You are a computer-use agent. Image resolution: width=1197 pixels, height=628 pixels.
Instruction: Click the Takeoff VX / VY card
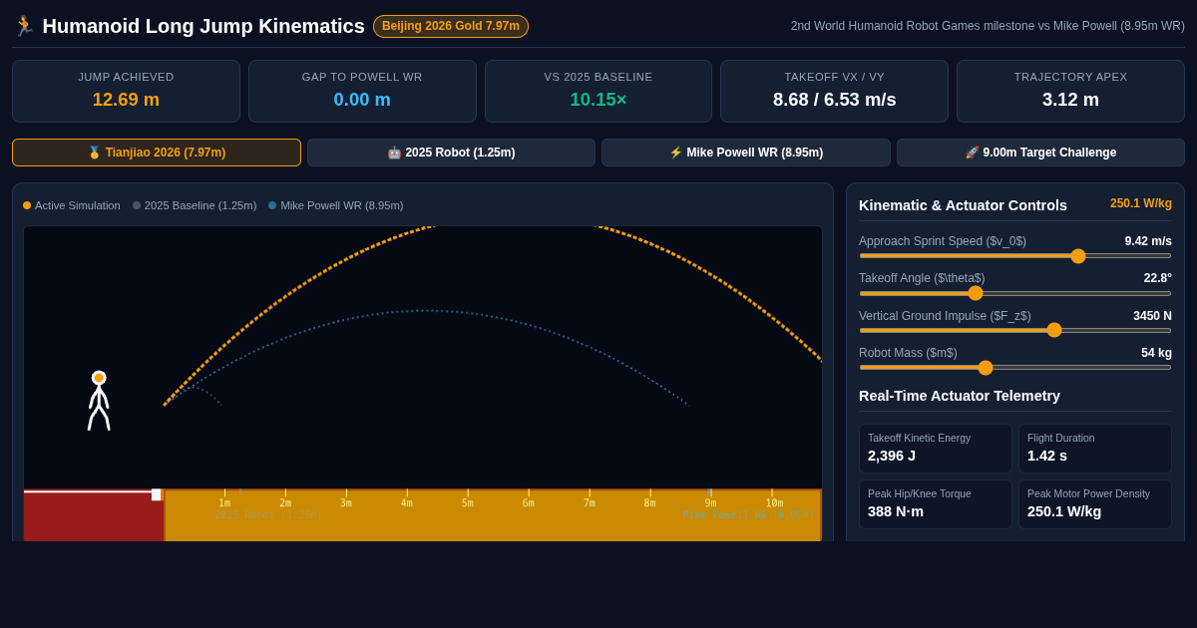(x=835, y=91)
